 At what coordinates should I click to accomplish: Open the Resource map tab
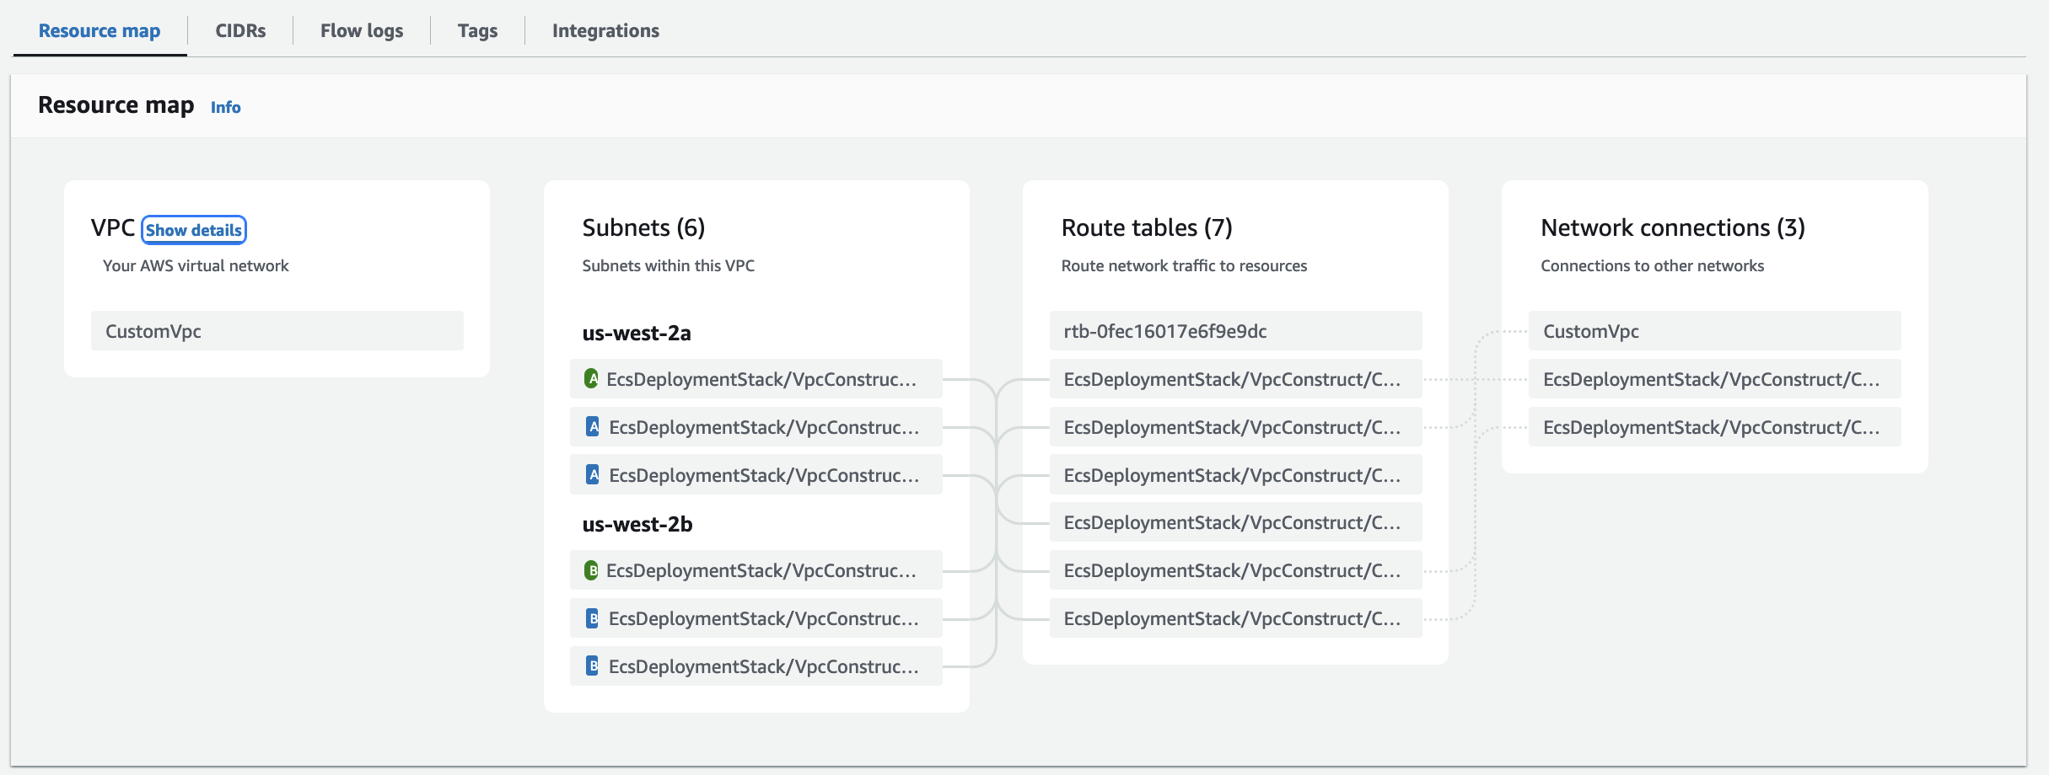[x=99, y=31]
